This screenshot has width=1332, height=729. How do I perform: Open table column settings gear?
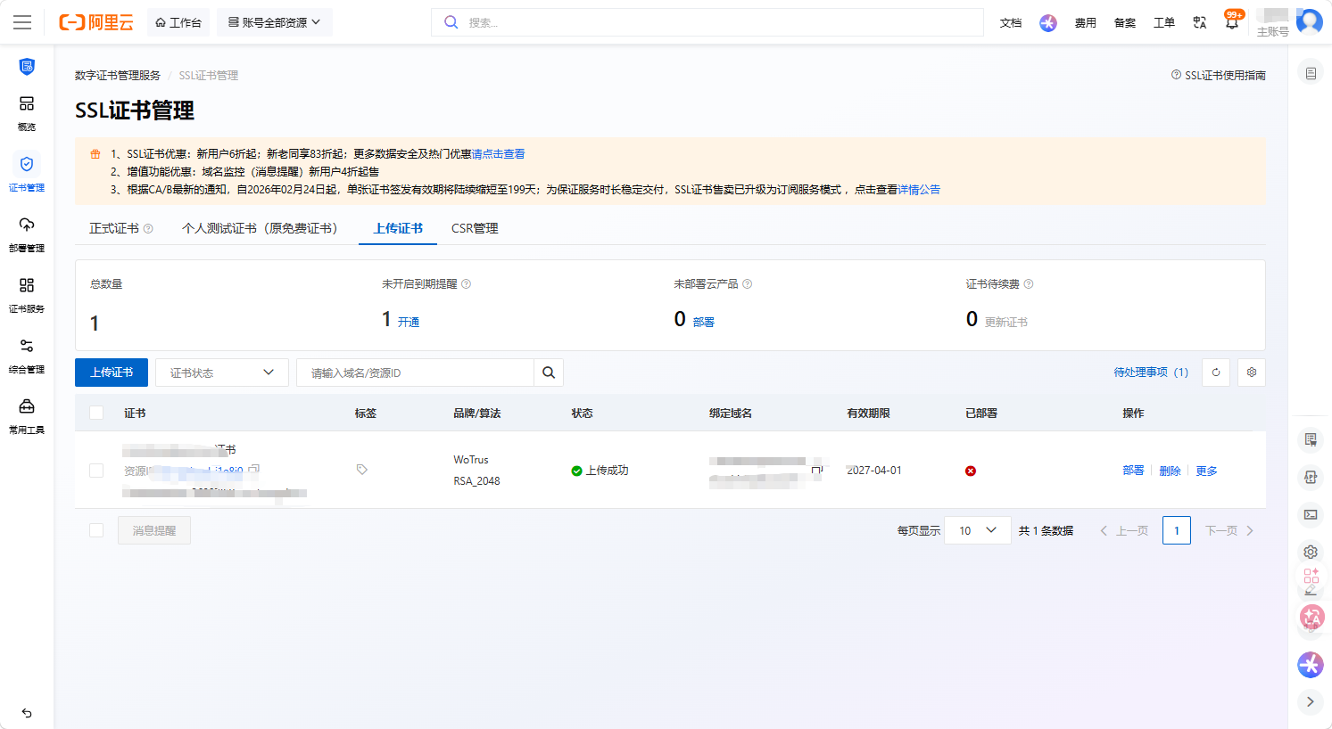coord(1252,373)
